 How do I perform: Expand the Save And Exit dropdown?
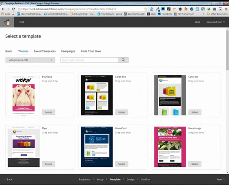216,22
